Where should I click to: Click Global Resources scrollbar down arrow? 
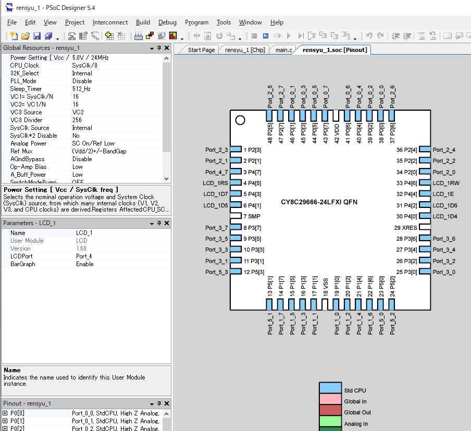pos(166,179)
